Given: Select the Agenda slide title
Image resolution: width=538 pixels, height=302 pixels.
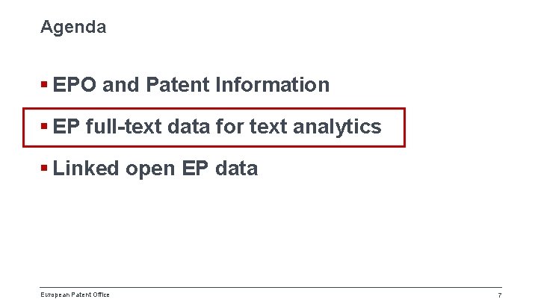Looking at the screenshot, I should pos(73,28).
